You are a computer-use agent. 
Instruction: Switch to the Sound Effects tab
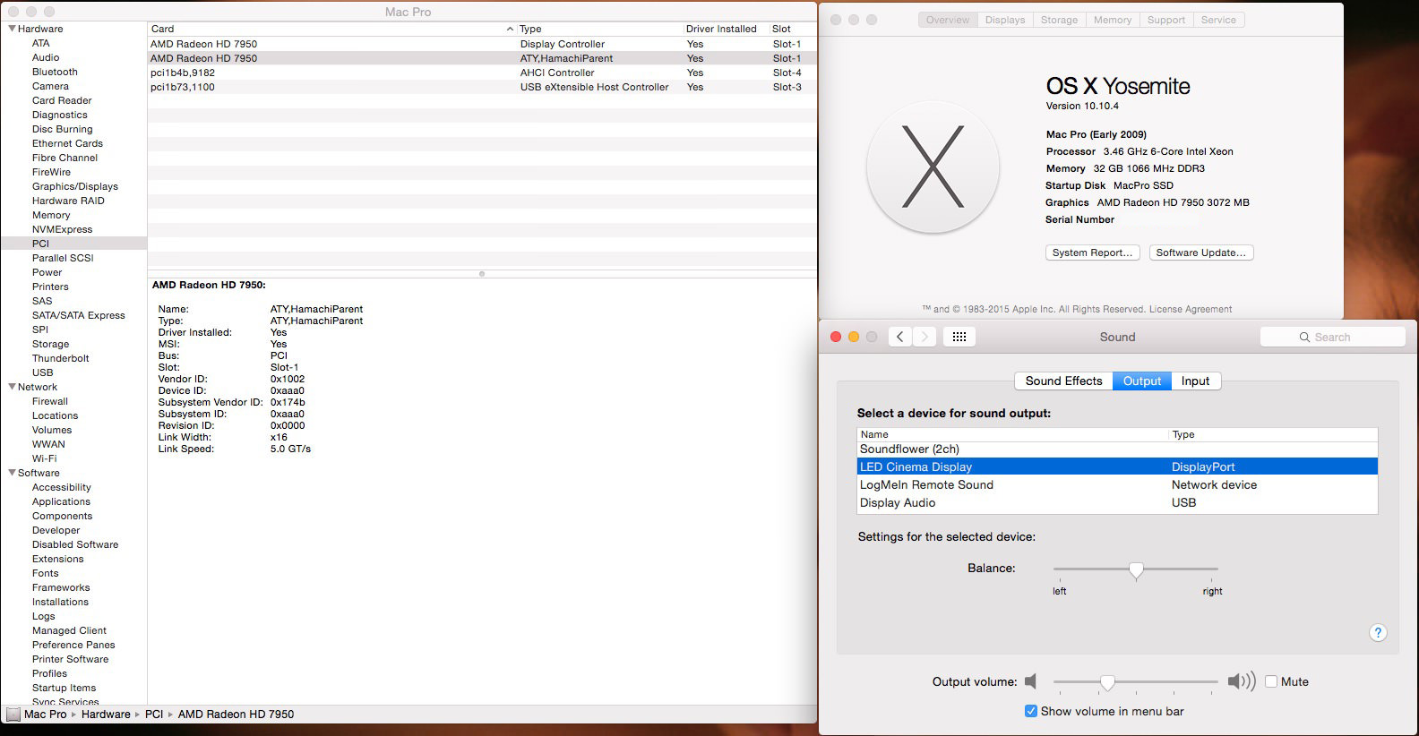coord(1063,381)
